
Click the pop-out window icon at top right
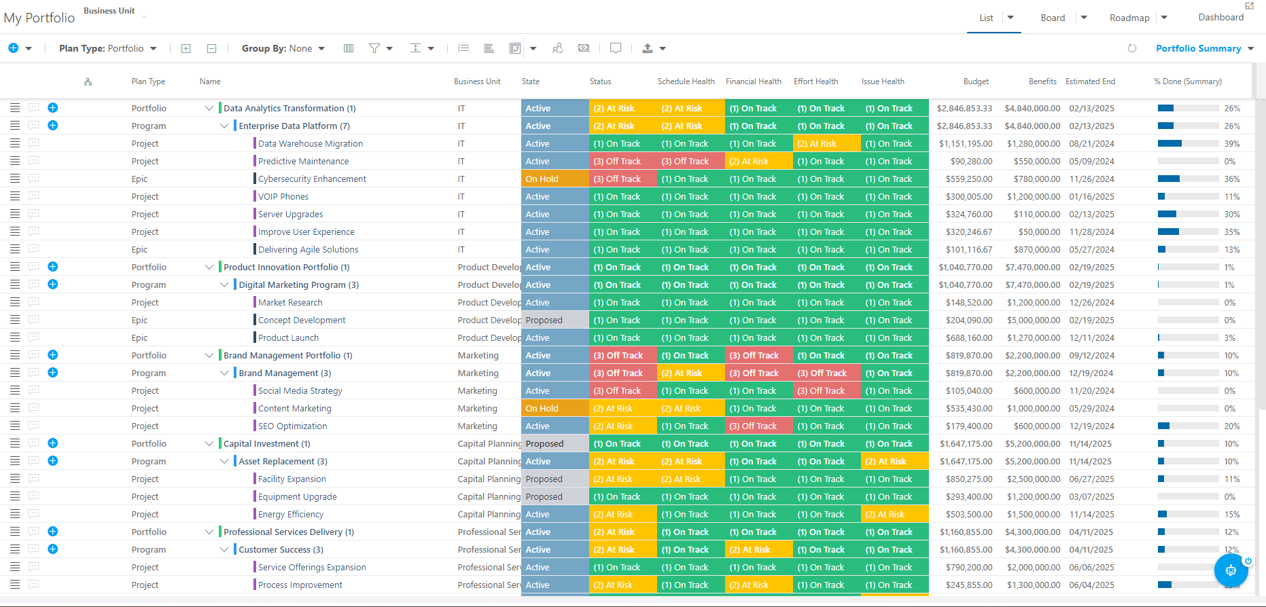(1249, 5)
